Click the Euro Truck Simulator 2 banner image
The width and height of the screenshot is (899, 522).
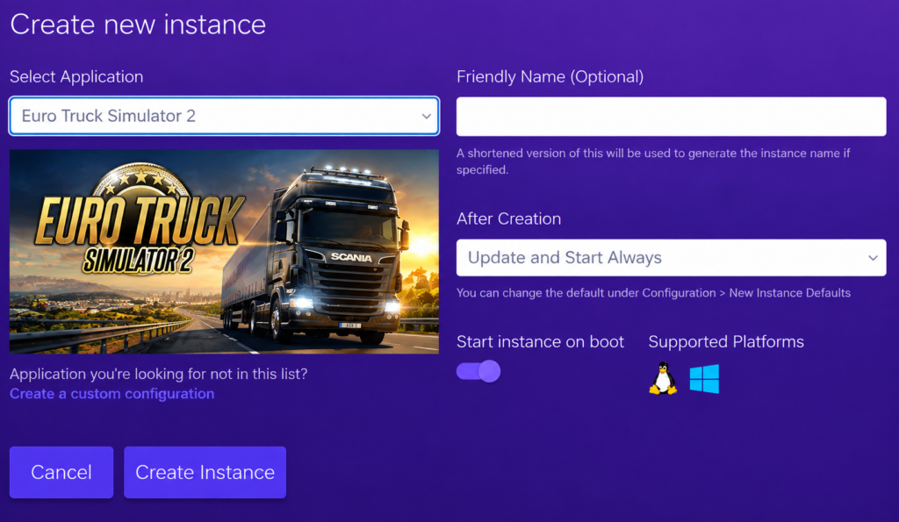click(224, 252)
